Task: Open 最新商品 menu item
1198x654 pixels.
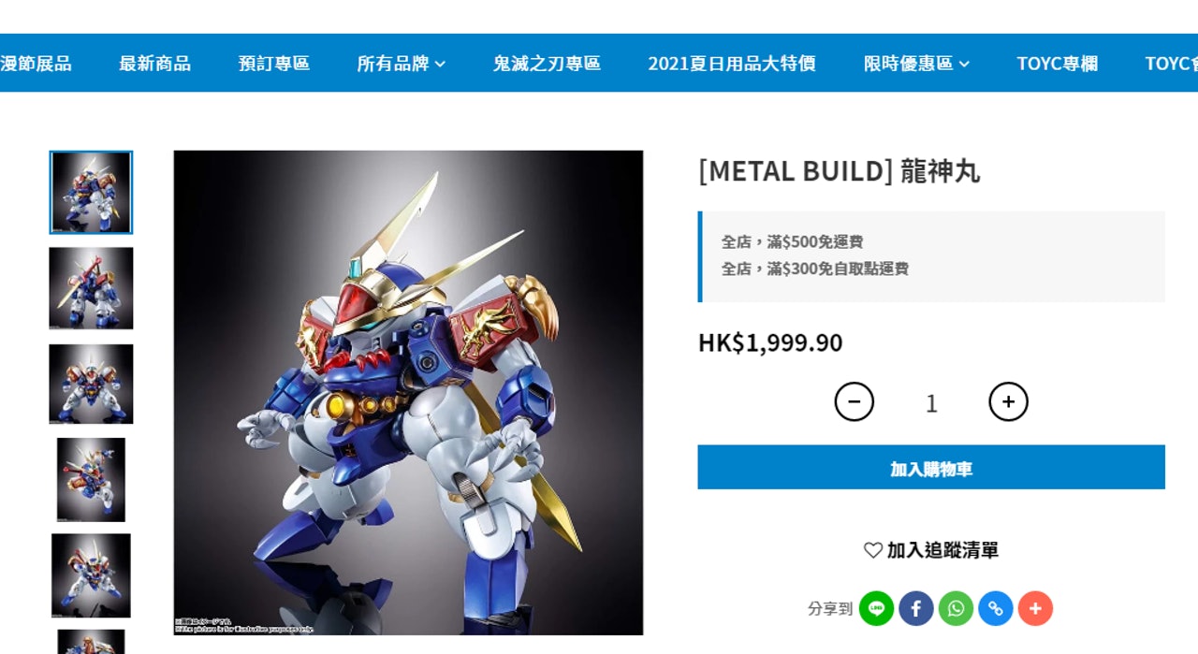Action: coord(154,63)
